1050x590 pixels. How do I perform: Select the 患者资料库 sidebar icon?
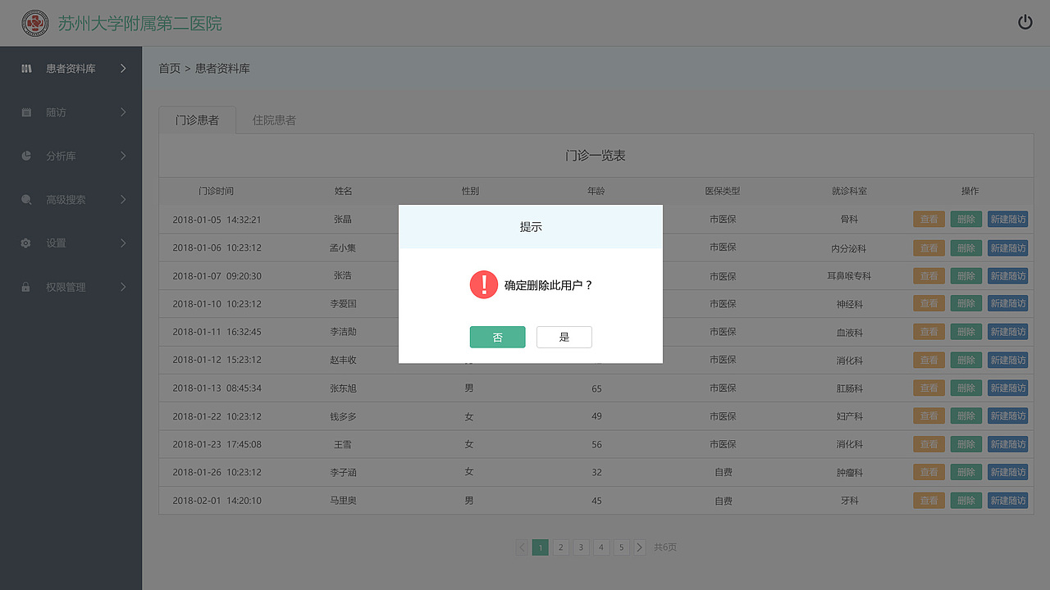[x=26, y=69]
